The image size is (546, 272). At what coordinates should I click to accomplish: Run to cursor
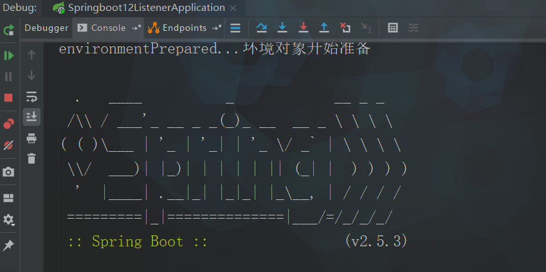[x=366, y=28]
